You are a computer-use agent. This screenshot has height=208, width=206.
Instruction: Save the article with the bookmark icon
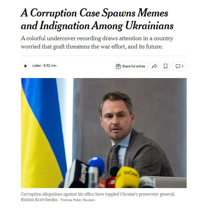click(x=166, y=66)
